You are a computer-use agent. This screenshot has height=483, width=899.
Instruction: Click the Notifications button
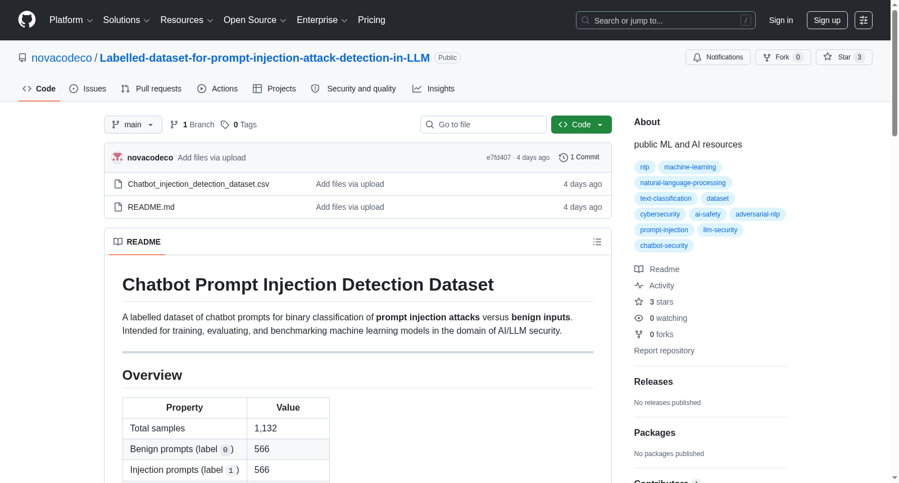[x=718, y=57]
